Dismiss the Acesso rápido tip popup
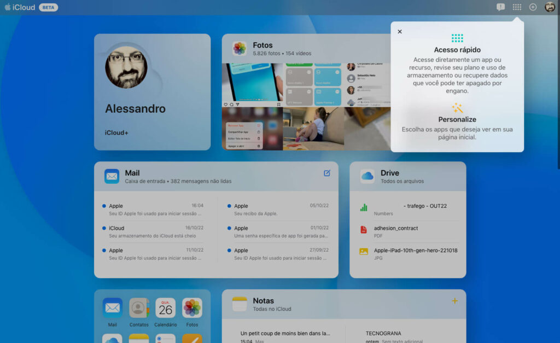Viewport: 560px width, 343px height. [x=400, y=31]
